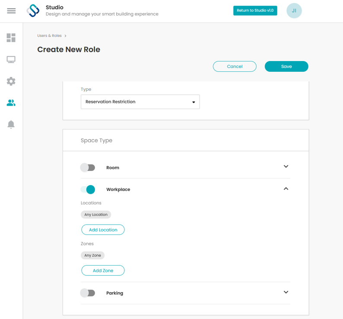343x319 pixels.
Task: Collapse the Workplace section chevron
Action: click(x=286, y=189)
